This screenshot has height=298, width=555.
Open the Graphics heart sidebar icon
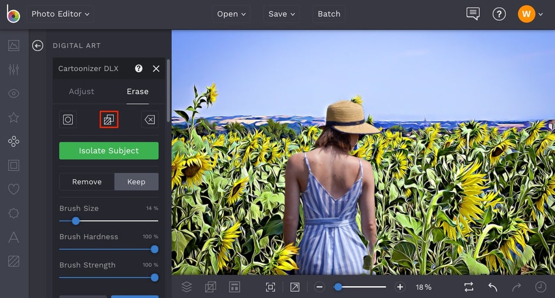(x=14, y=189)
